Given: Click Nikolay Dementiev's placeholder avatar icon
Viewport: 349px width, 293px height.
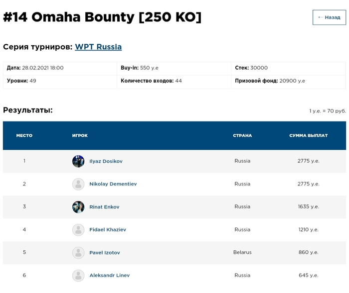Looking at the screenshot, I should point(78,184).
